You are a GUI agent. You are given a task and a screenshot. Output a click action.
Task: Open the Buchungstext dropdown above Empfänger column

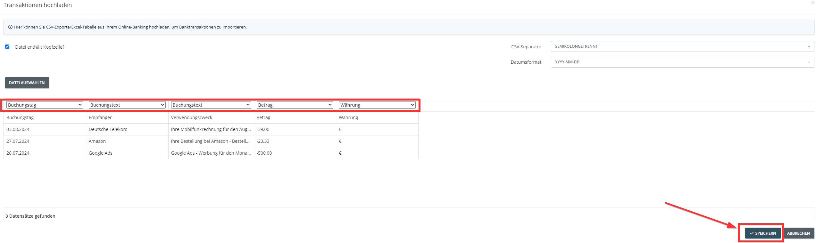pos(127,105)
